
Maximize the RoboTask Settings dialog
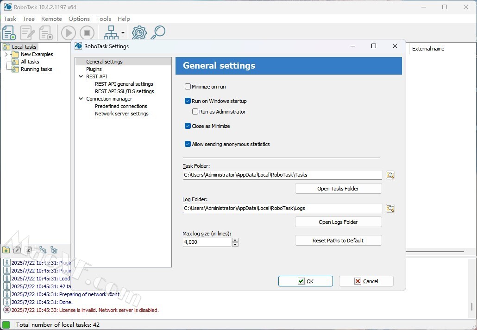(374, 46)
